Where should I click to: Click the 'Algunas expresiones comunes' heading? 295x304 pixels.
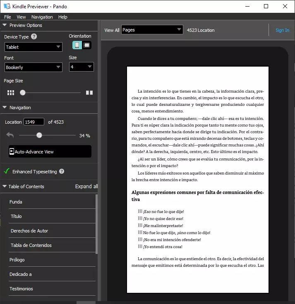tap(198, 196)
